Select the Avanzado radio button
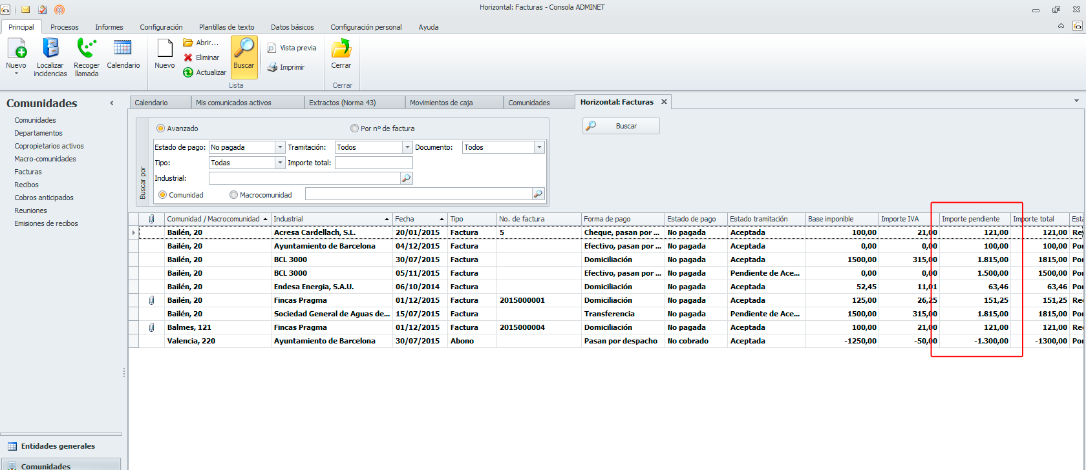The image size is (1086, 470). (x=161, y=128)
